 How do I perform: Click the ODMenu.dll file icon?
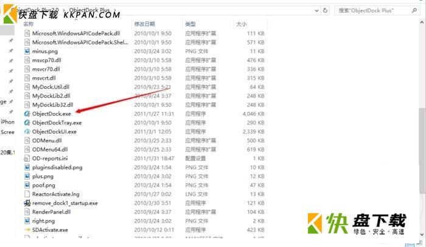tap(27, 141)
